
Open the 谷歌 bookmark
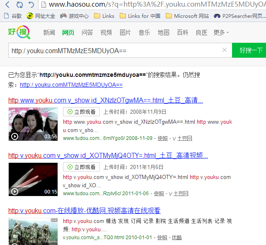click(x=13, y=16)
